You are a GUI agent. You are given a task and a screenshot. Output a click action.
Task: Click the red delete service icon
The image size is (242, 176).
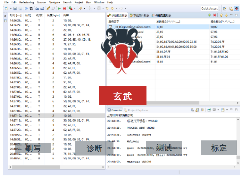[x=214, y=15]
